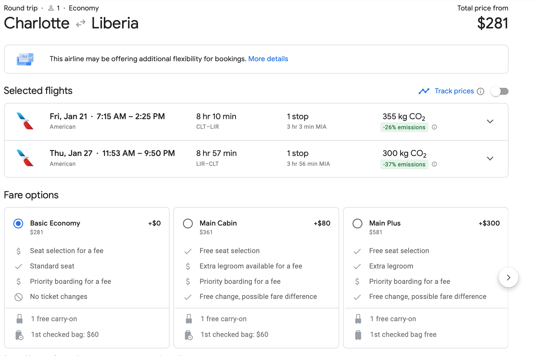Click the price tracking graph icon
This screenshot has width=541, height=356.
(424, 91)
